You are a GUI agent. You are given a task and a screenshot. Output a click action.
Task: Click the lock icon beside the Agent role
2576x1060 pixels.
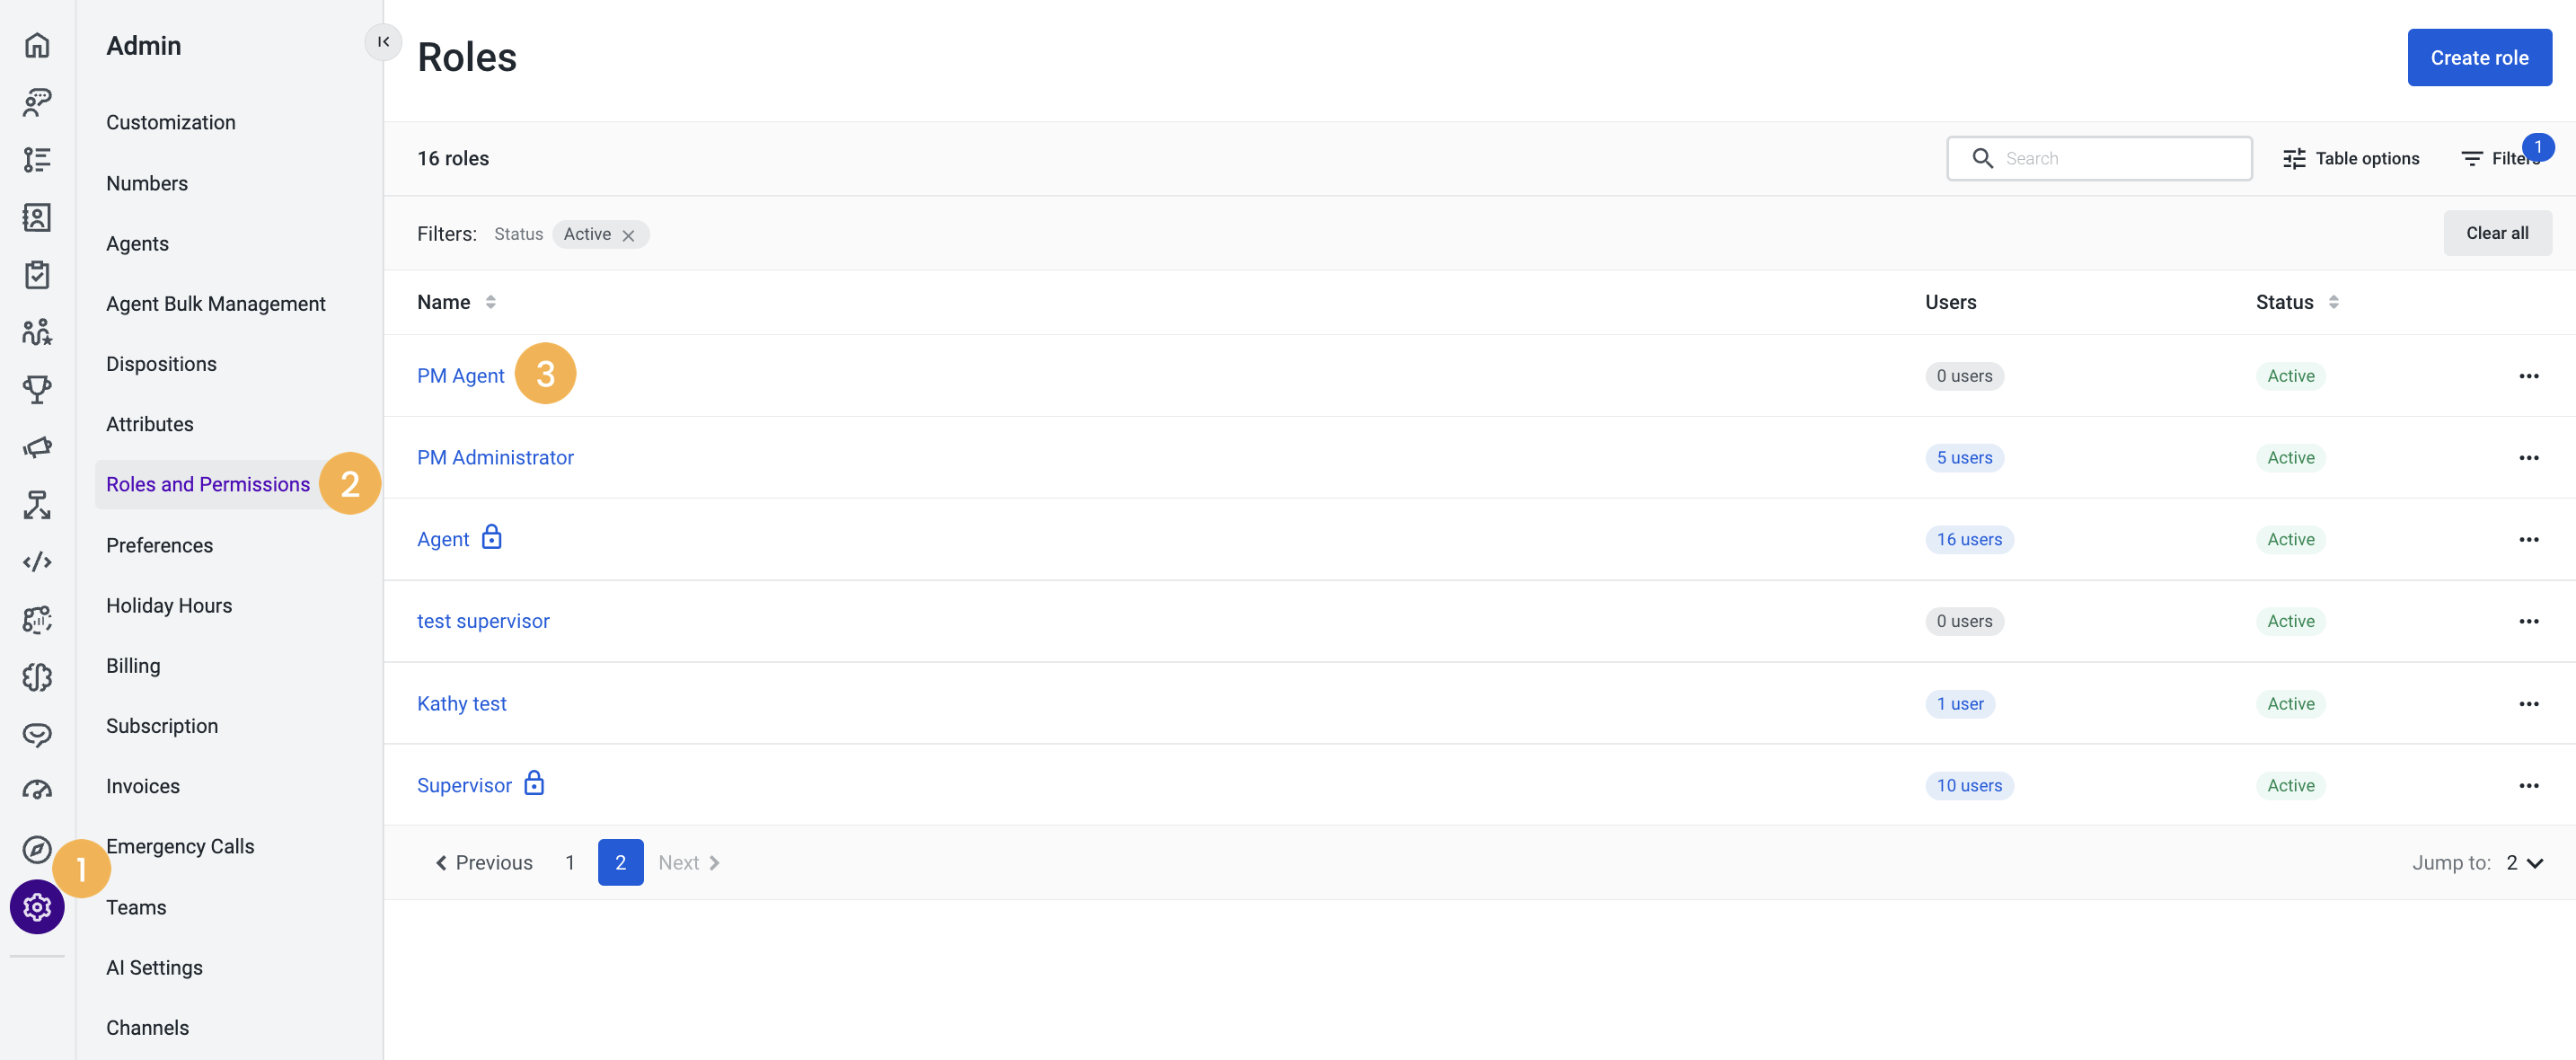pyautogui.click(x=492, y=537)
